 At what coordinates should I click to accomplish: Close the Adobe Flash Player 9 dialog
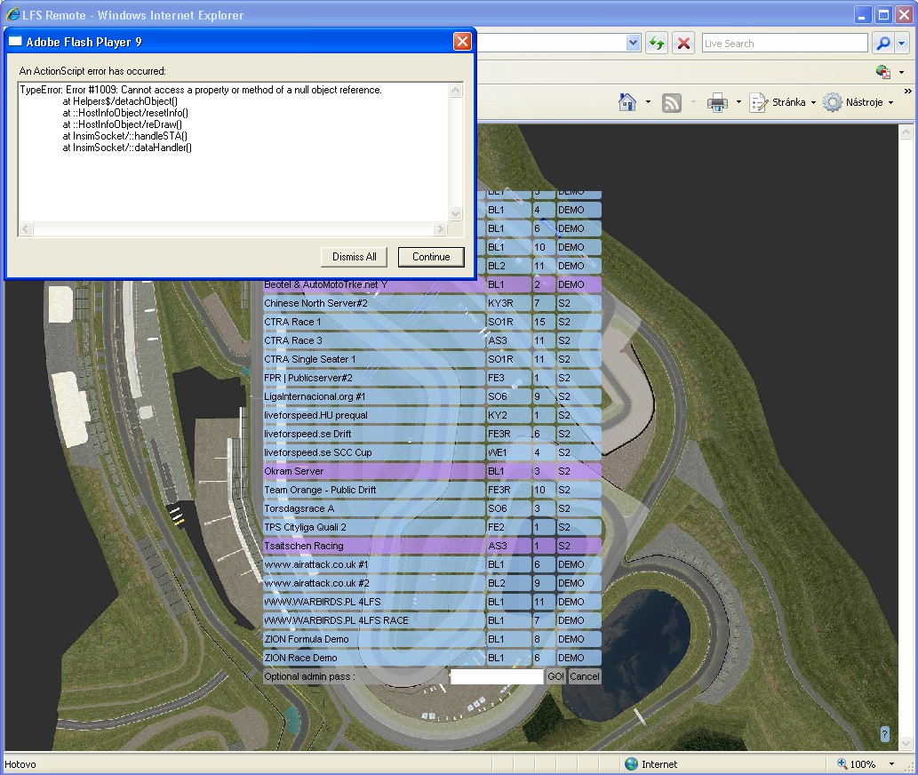tap(462, 42)
